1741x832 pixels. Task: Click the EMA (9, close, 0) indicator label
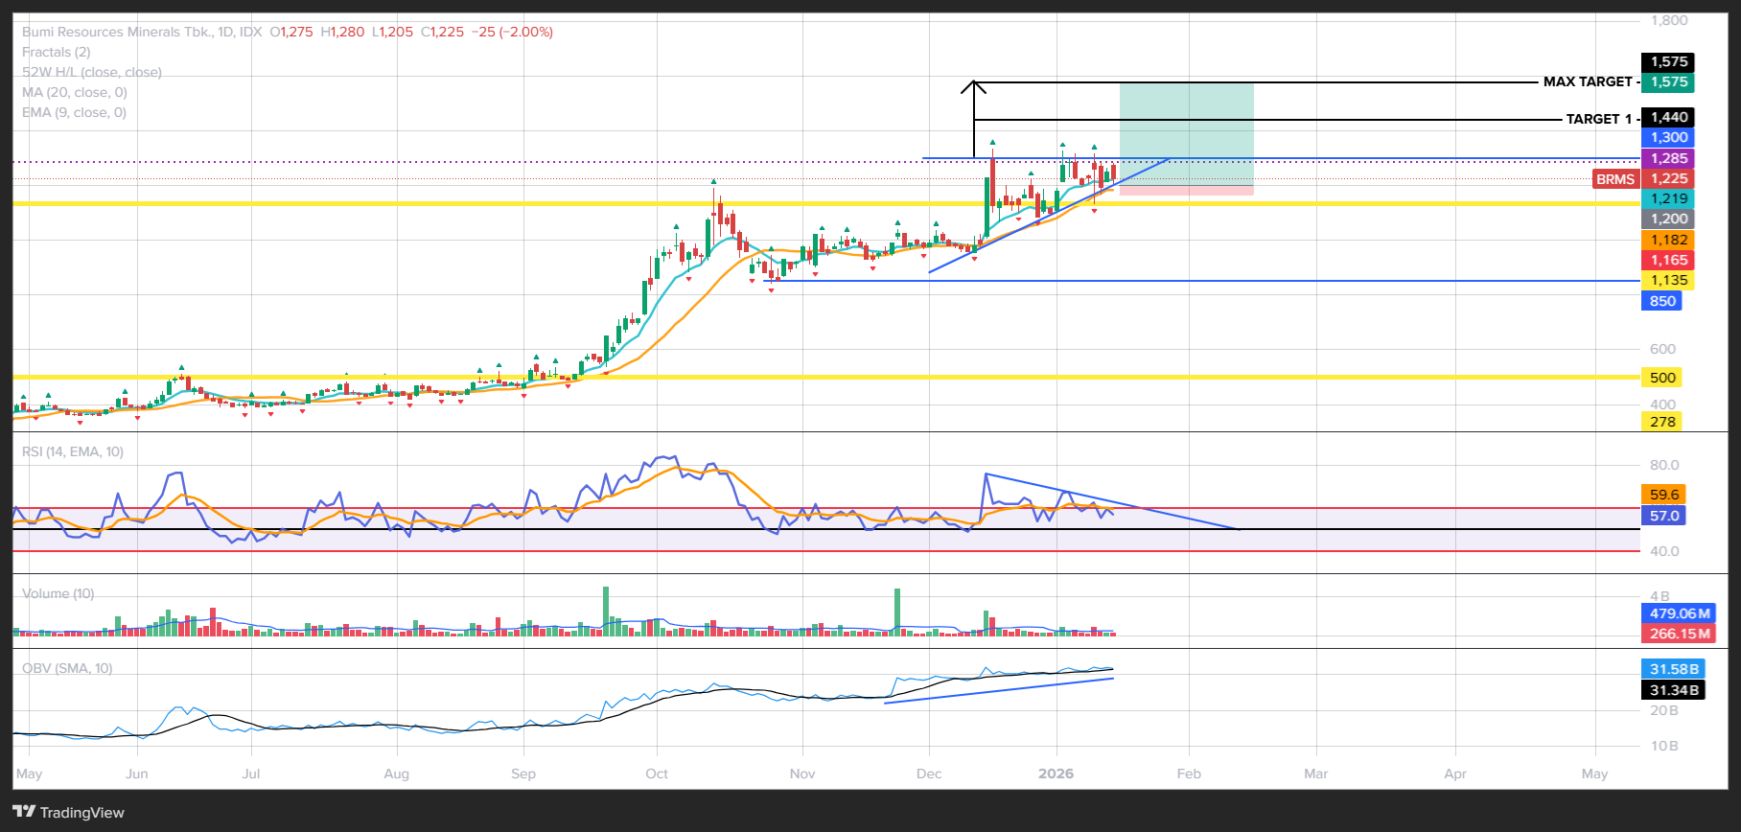(74, 112)
